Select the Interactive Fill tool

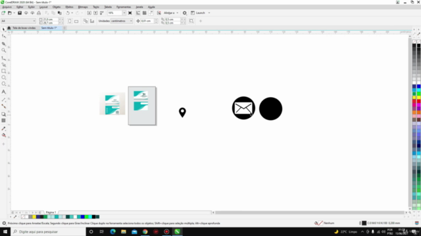tap(3, 135)
